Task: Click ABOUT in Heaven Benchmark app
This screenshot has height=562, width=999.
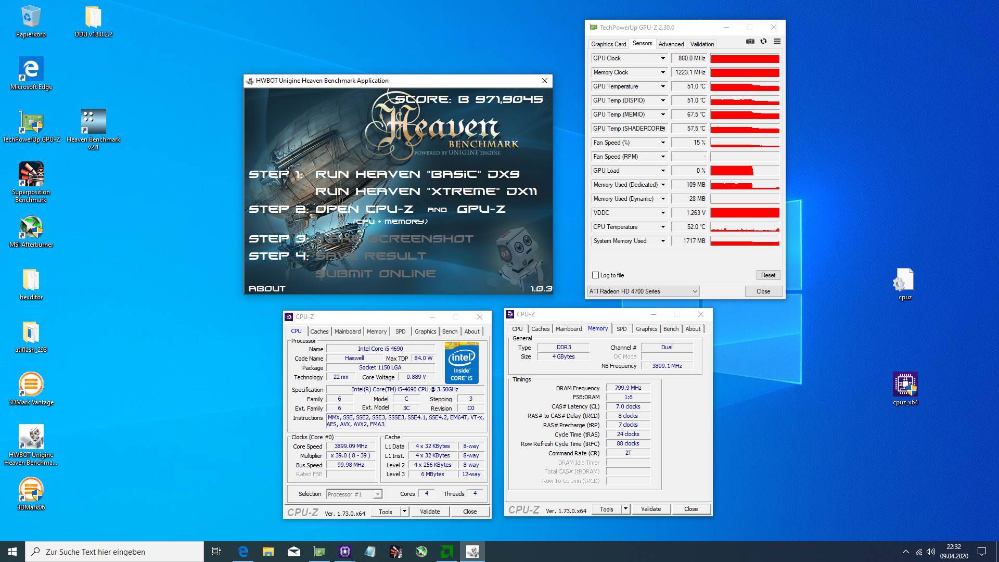Action: tap(267, 289)
